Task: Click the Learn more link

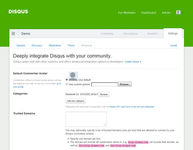Action: [x=133, y=62]
